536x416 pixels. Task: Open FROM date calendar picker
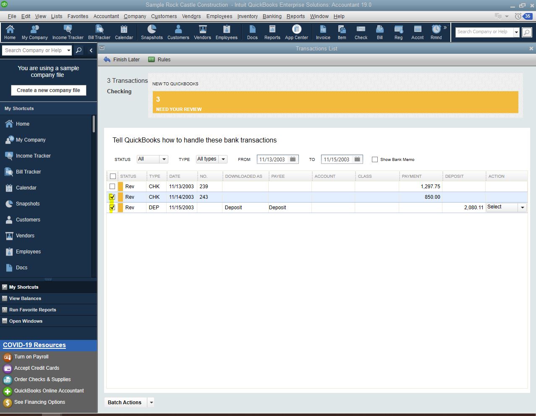pyautogui.click(x=293, y=159)
